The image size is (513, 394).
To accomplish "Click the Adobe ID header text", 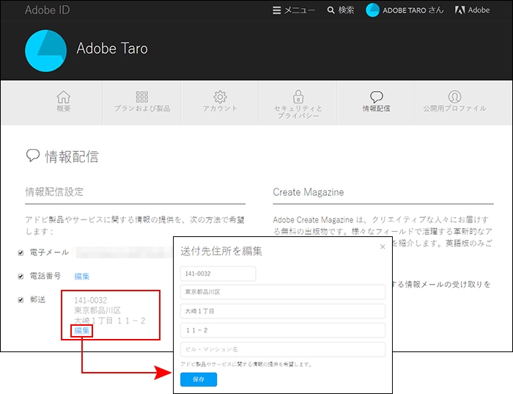I will [48, 10].
